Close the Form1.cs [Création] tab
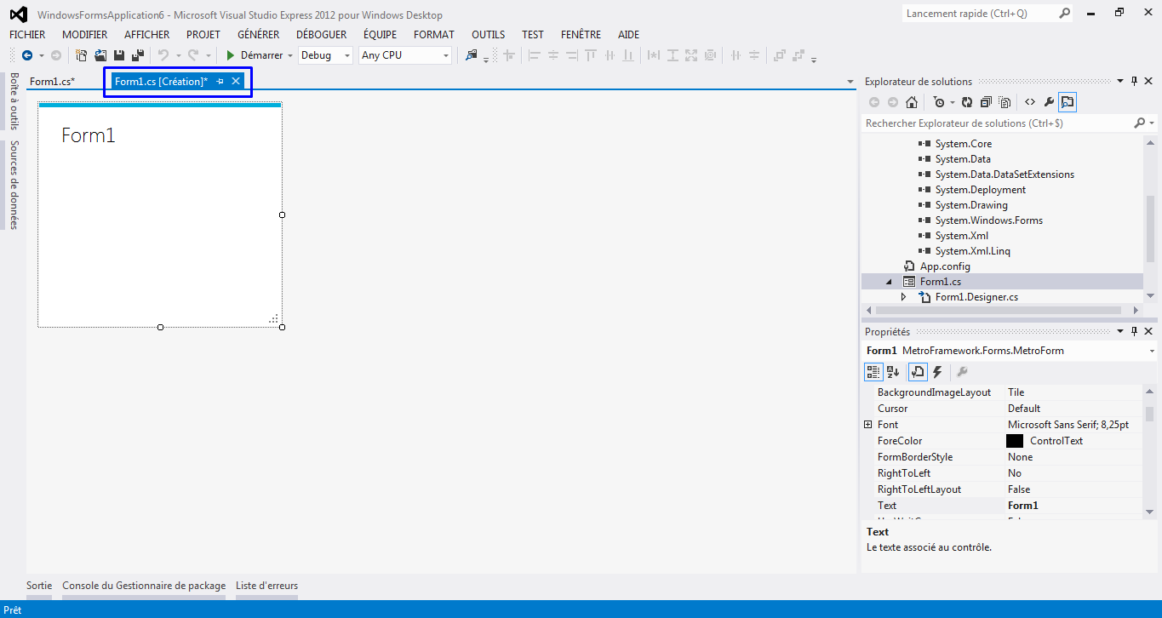The height and width of the screenshot is (618, 1162). (236, 81)
